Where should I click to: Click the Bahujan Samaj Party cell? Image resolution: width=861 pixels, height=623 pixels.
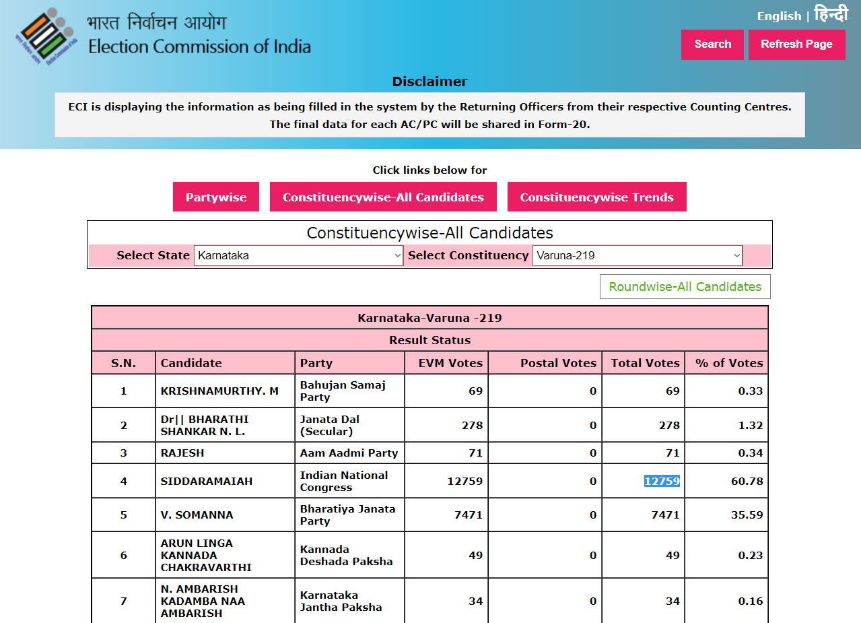pyautogui.click(x=349, y=391)
